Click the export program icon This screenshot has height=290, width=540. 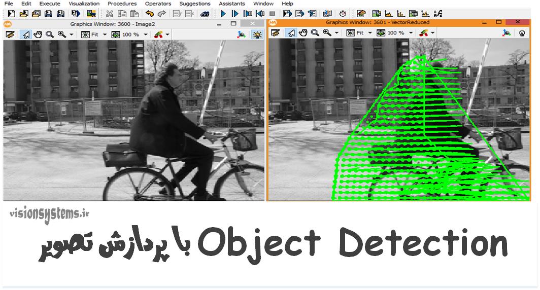[x=76, y=14]
